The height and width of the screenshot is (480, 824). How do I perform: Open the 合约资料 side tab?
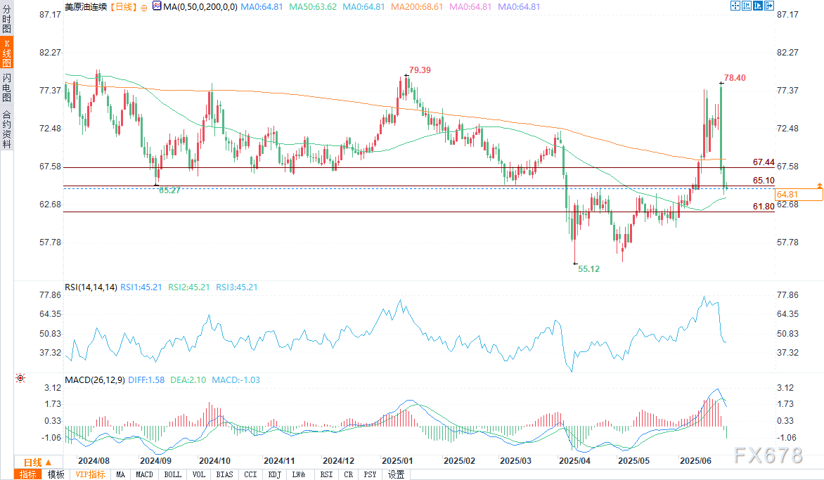(6, 129)
